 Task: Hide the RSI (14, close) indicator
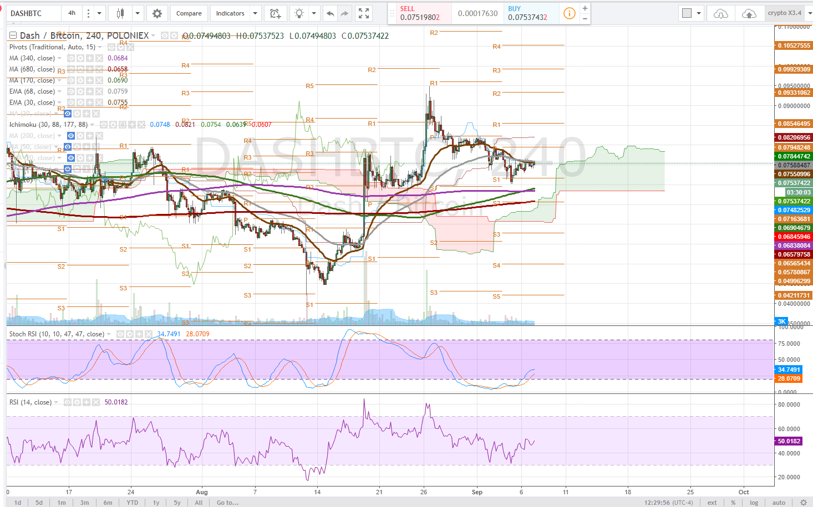(68, 402)
